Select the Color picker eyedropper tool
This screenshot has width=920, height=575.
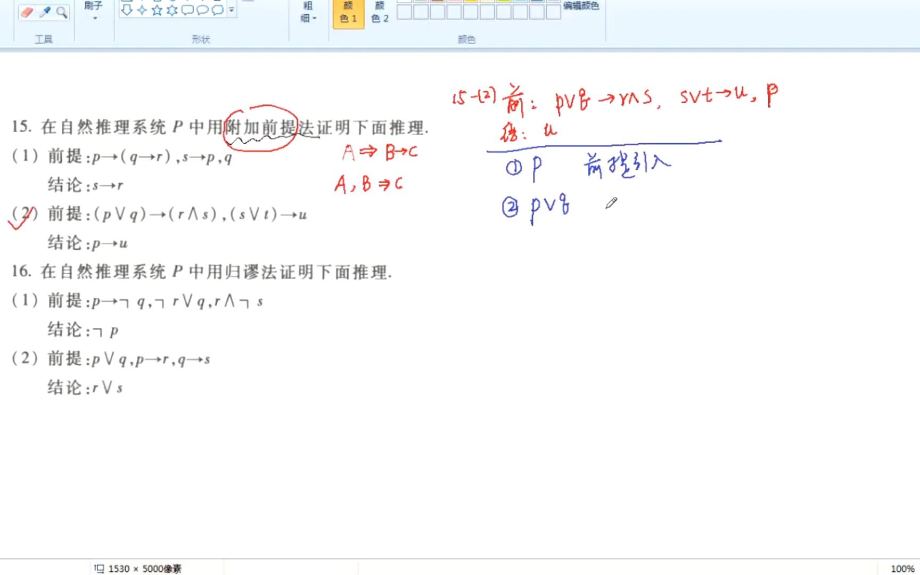45,12
